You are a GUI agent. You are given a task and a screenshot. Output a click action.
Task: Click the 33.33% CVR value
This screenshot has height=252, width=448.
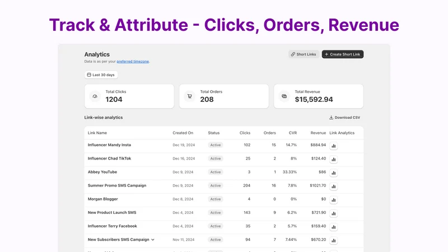[290, 172]
